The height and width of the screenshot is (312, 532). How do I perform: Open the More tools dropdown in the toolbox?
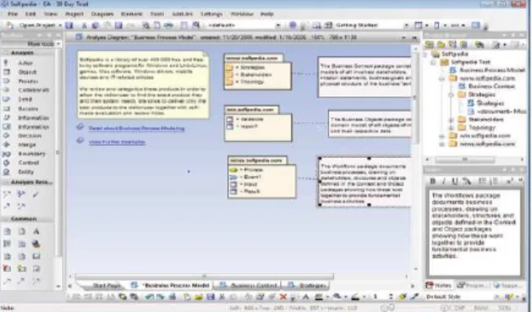tap(59, 44)
